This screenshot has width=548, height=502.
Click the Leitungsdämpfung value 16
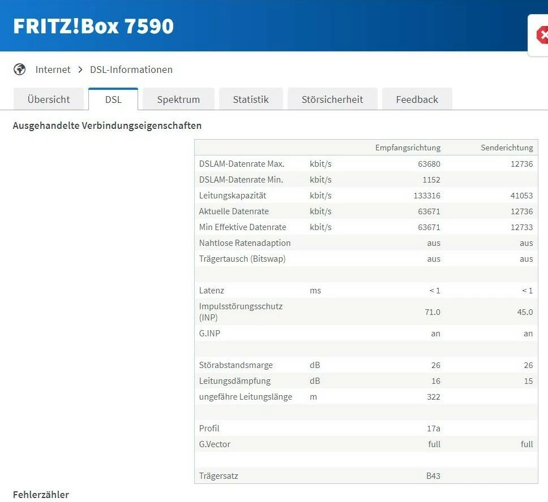436,381
